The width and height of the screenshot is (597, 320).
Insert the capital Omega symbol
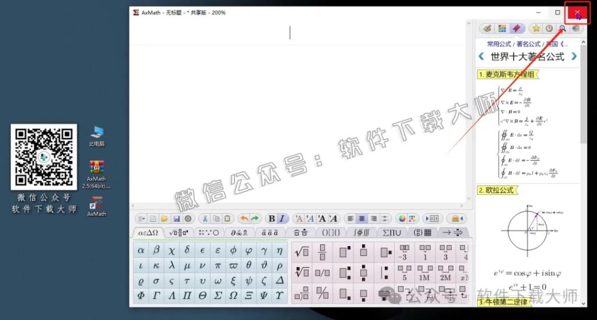click(x=233, y=296)
